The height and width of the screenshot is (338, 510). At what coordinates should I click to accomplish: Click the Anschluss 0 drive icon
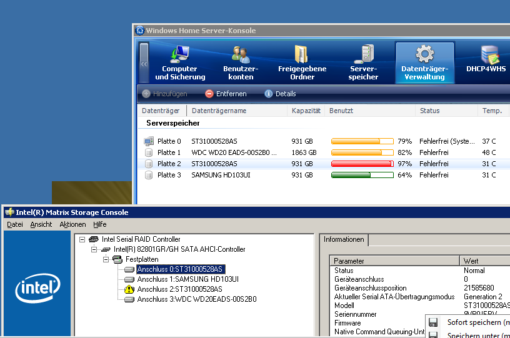pyautogui.click(x=129, y=269)
